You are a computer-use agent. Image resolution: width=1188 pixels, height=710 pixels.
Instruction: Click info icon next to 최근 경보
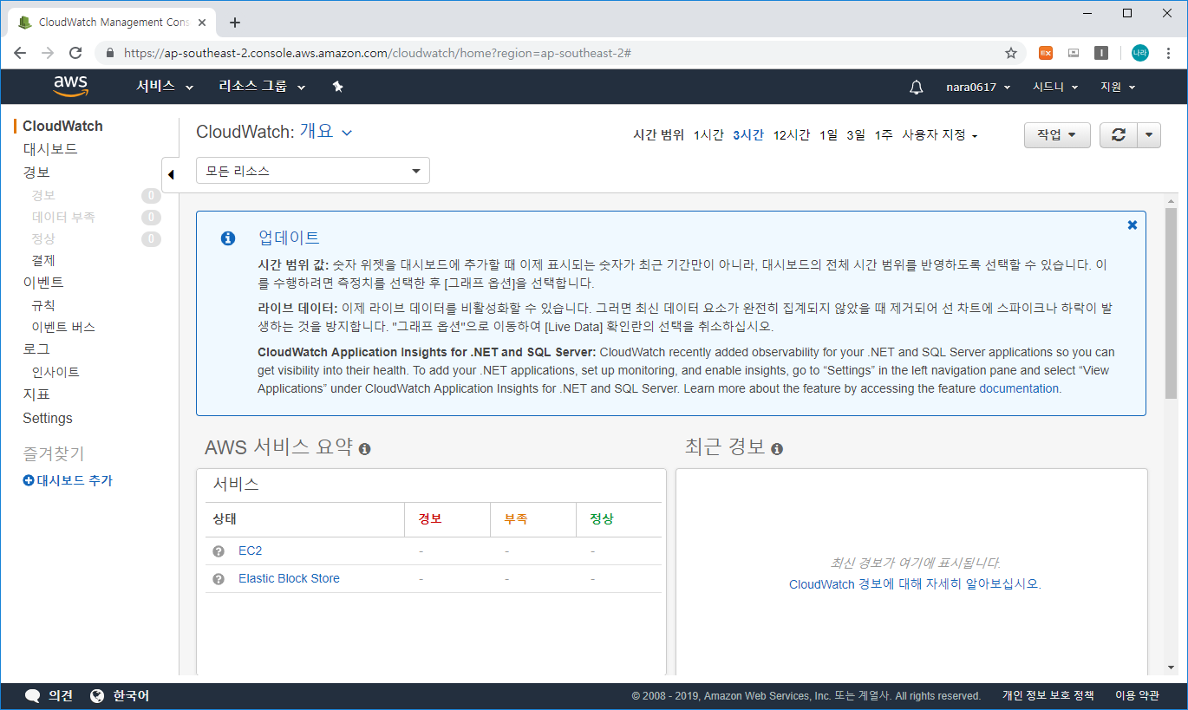[777, 449]
